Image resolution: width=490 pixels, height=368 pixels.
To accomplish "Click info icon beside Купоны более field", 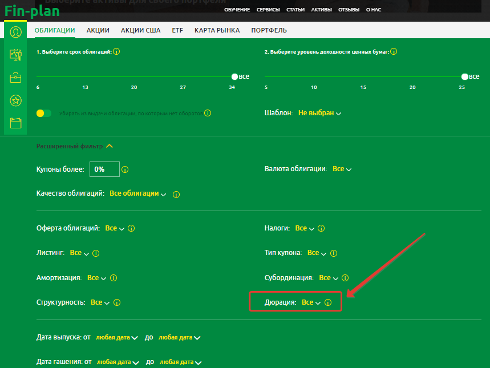I will (x=125, y=169).
